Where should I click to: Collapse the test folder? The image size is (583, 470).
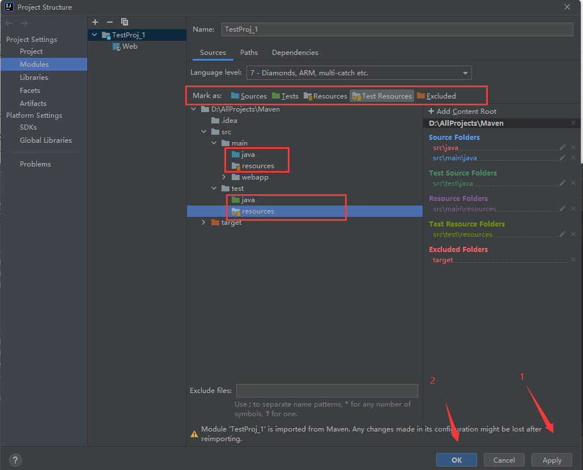click(x=214, y=189)
